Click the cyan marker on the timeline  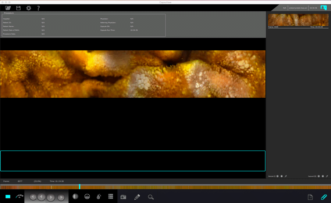click(x=79, y=187)
